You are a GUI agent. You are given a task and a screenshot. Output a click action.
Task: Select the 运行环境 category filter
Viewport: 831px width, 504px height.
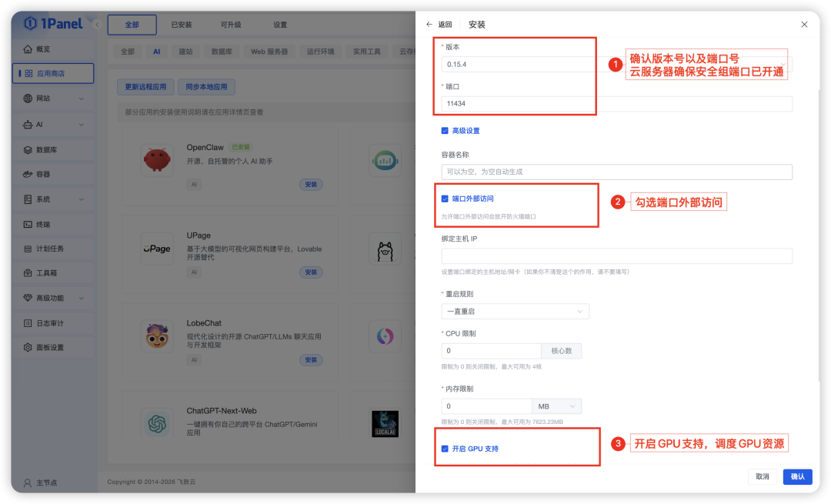(320, 52)
